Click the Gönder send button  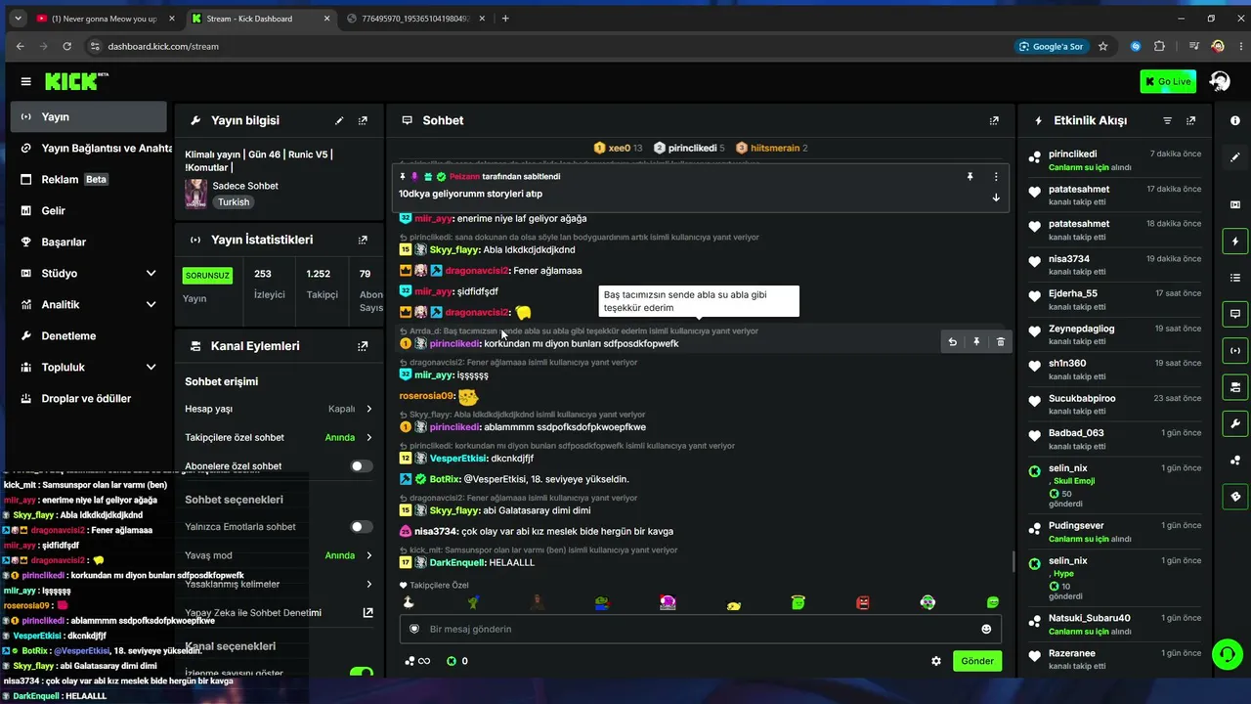click(976, 661)
